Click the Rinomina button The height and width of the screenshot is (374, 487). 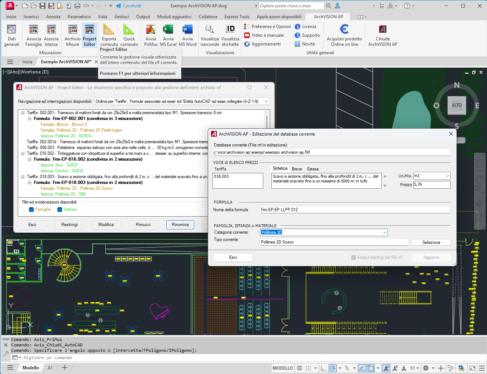point(180,225)
